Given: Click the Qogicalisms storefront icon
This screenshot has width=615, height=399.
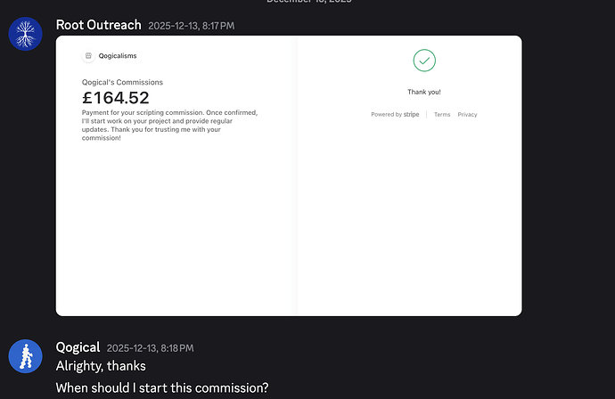Looking at the screenshot, I should 88,55.
